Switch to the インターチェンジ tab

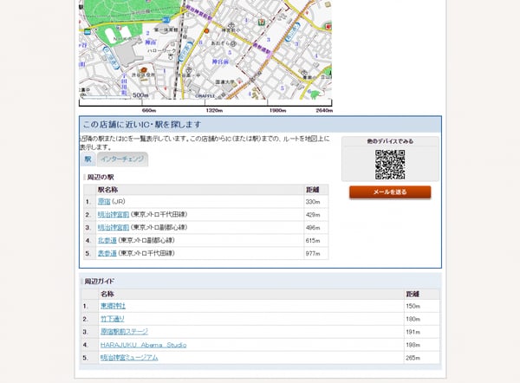[x=122, y=159]
